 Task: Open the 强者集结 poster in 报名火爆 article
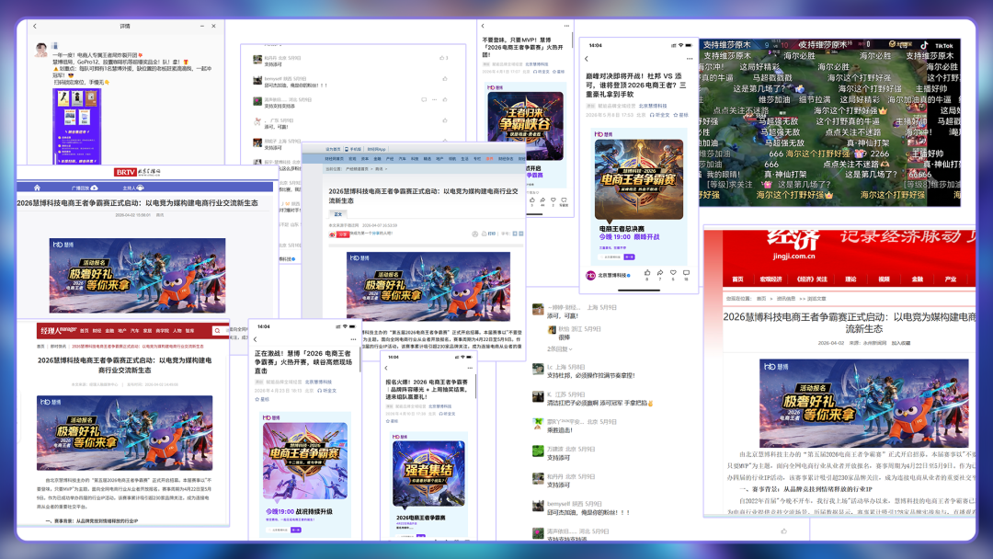[428, 474]
